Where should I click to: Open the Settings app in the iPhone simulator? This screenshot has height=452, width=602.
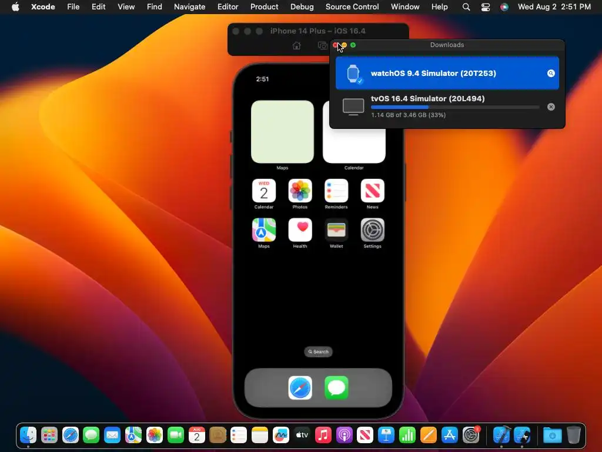click(x=372, y=230)
